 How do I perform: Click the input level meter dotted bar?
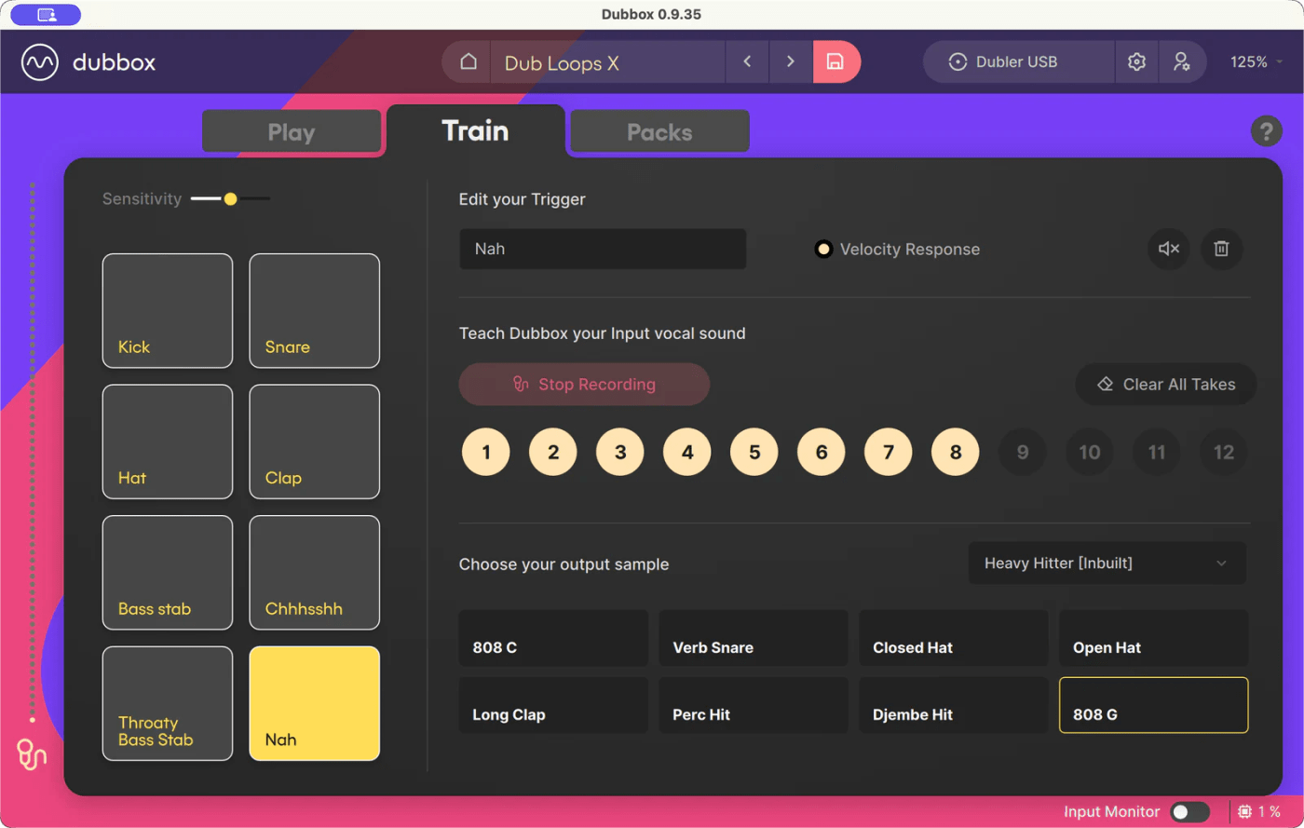(32, 452)
